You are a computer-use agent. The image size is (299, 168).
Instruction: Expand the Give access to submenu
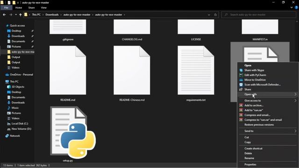click(x=268, y=101)
